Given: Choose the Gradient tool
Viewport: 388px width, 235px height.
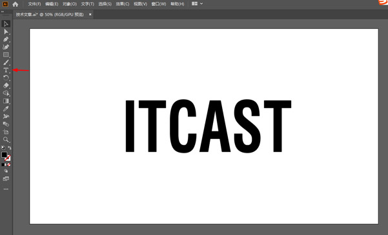Looking at the screenshot, I should (6, 101).
